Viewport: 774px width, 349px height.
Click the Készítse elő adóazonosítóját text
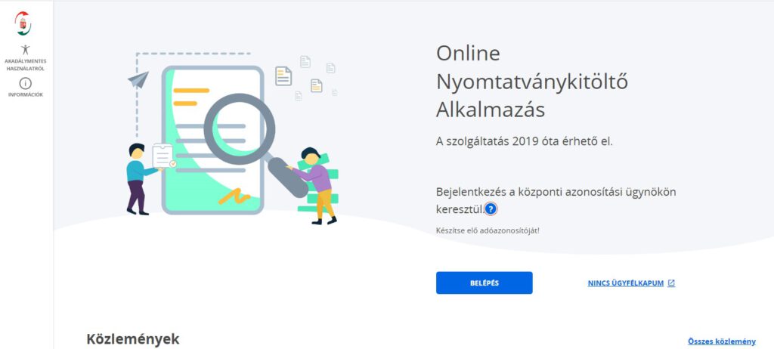click(x=488, y=230)
